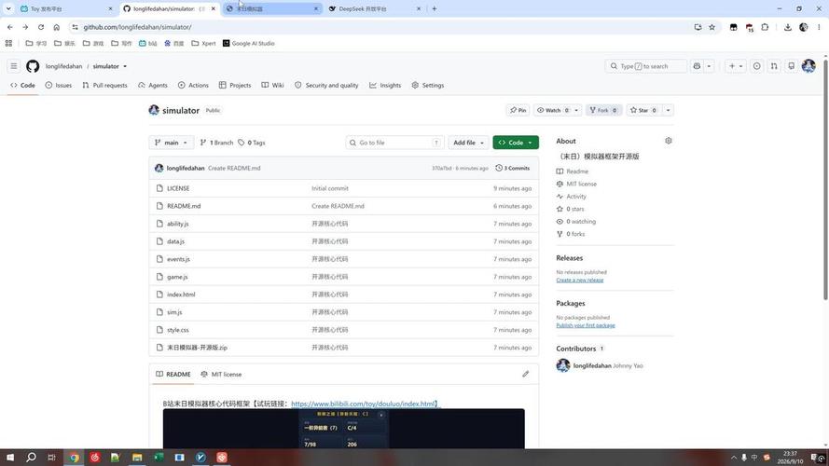Open the star lists dropdown arrow
The image size is (829, 466).
click(x=669, y=110)
